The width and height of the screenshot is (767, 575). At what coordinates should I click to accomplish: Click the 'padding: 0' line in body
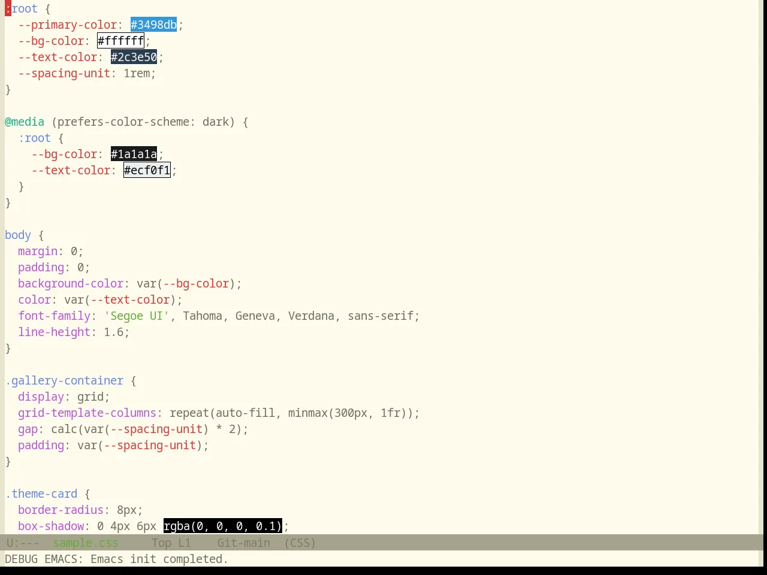(54, 267)
